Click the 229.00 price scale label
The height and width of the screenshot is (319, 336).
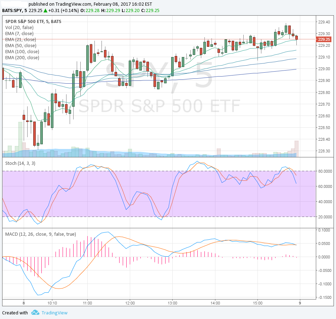click(x=324, y=69)
